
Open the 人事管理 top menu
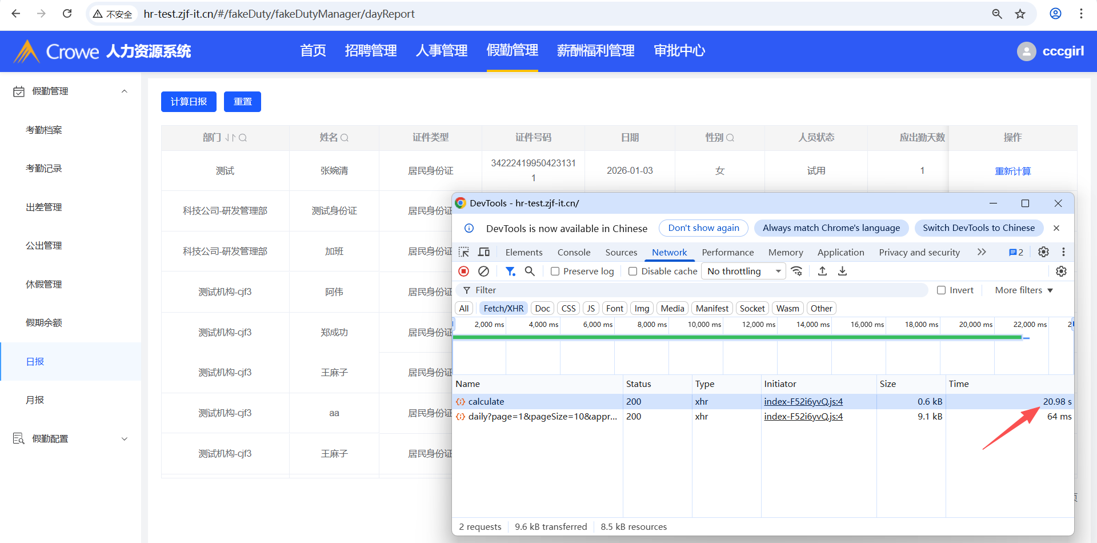[441, 51]
